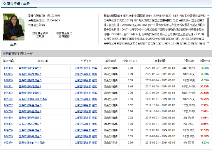
Task: Click 估值图 link in row 004756
Action: 78,112
